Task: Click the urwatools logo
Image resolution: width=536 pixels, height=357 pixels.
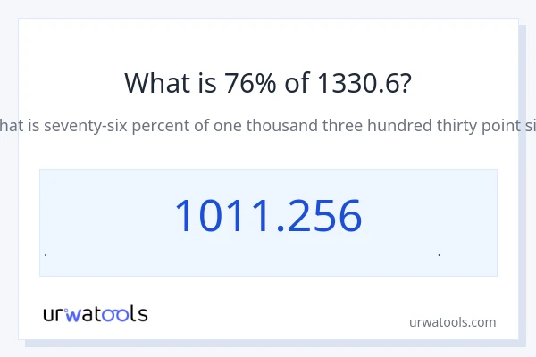Action: [96, 314]
